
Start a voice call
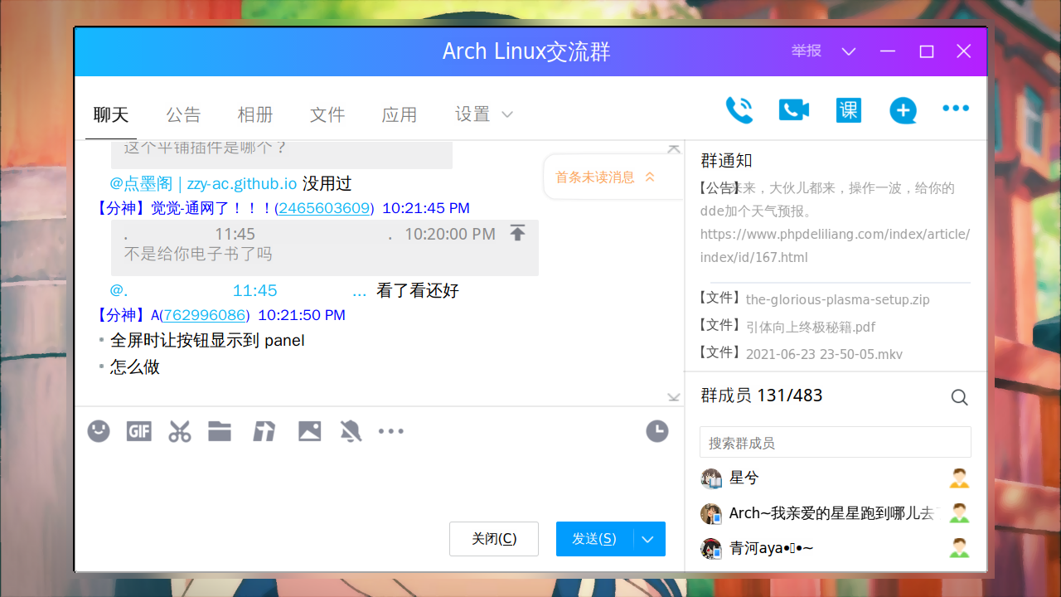(739, 109)
